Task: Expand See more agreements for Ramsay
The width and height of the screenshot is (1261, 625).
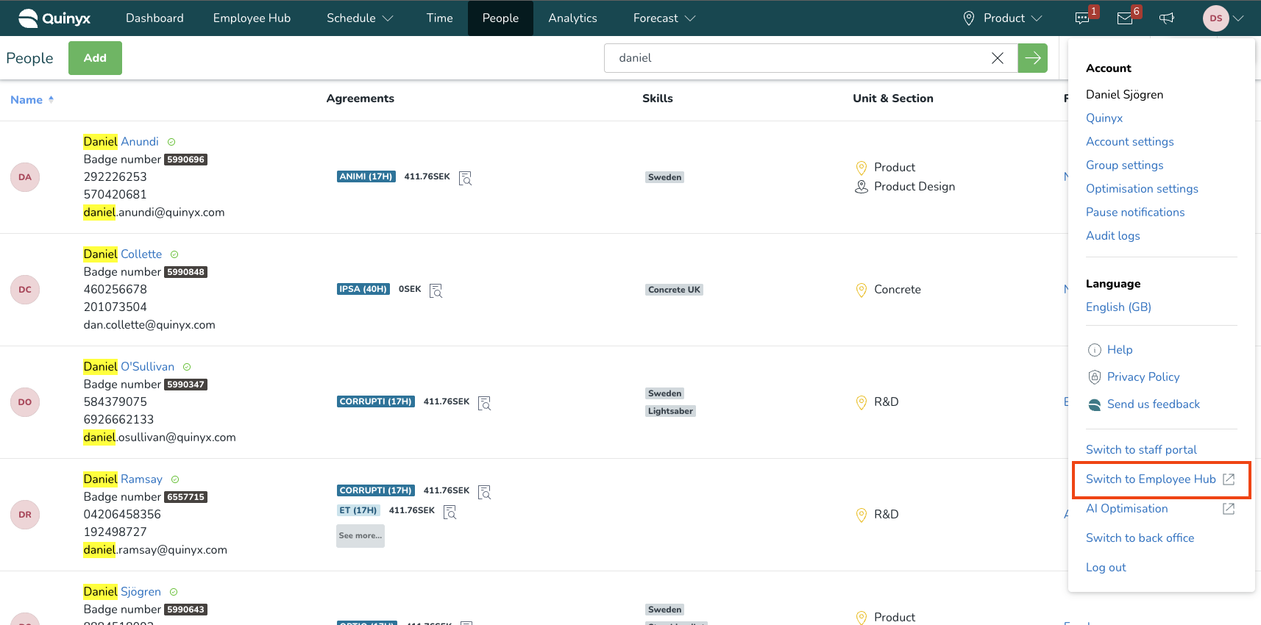Action: coord(360,536)
